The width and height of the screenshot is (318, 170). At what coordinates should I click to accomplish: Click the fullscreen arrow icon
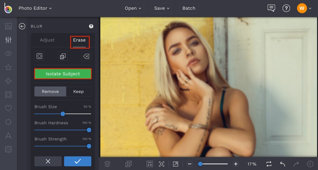[x=176, y=164]
